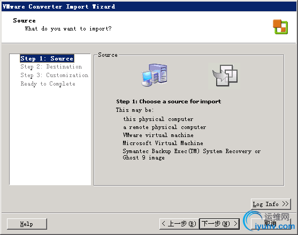298x235 pixels.
Task: Click the VMware Converter logo icon
Action: click(x=280, y=27)
